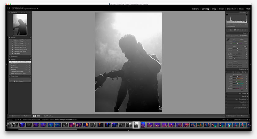Click the Before/After view icon
Screen dimensions: 257x139
point(38,116)
